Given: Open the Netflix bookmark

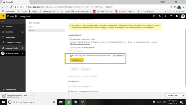Looking at the screenshot, I should [x=33, y=11].
